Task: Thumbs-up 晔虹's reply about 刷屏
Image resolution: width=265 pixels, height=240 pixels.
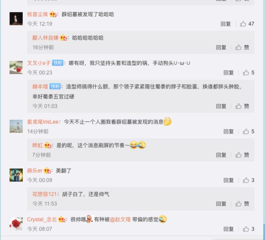Action: 242,155
